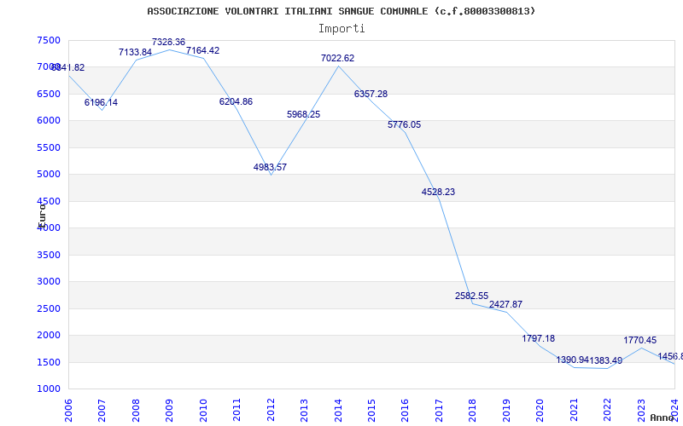Viewport: 683px width, 426px height.
Task: Select the 2013 x-axis year label
Action: [305, 411]
